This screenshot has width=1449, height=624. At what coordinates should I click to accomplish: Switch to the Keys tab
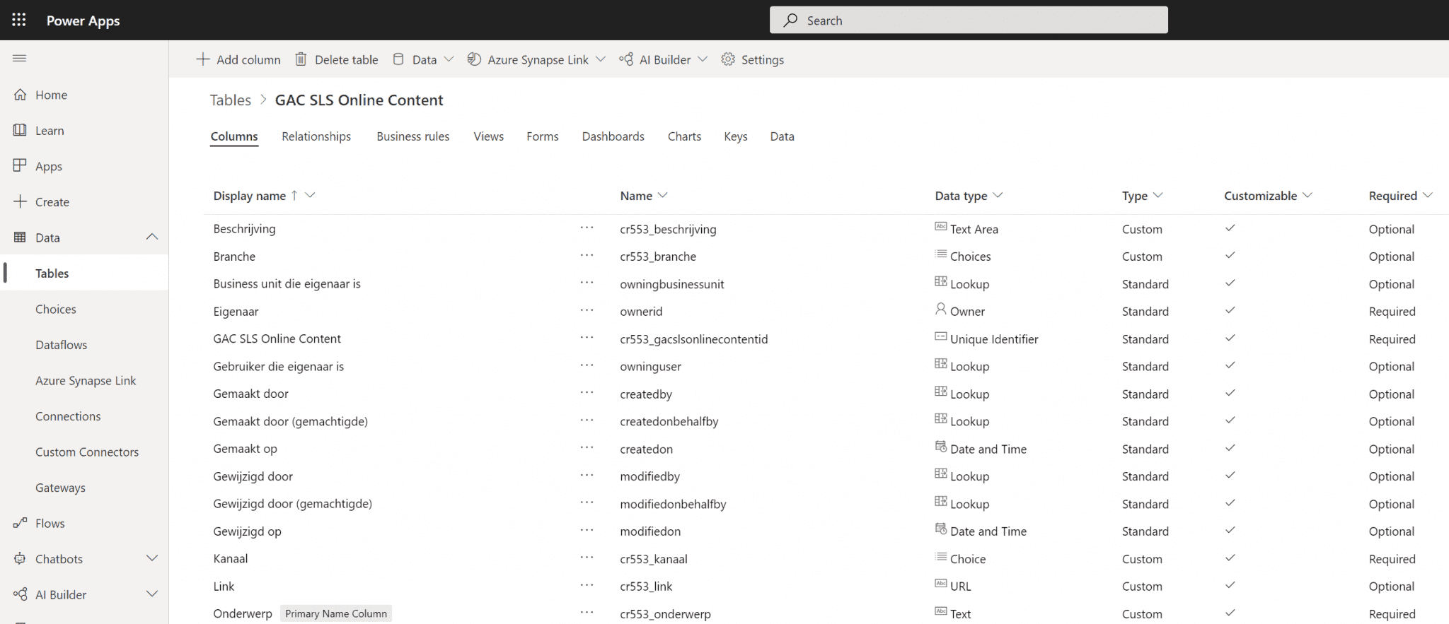coord(736,136)
